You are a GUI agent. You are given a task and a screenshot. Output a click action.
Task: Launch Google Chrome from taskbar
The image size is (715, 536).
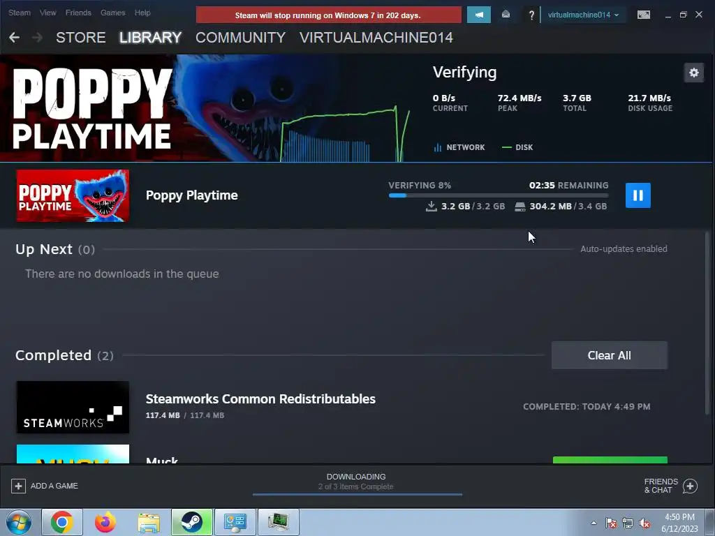62,522
